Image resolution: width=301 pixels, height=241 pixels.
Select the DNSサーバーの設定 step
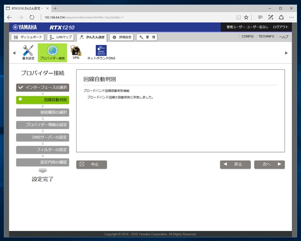[x=42, y=137]
